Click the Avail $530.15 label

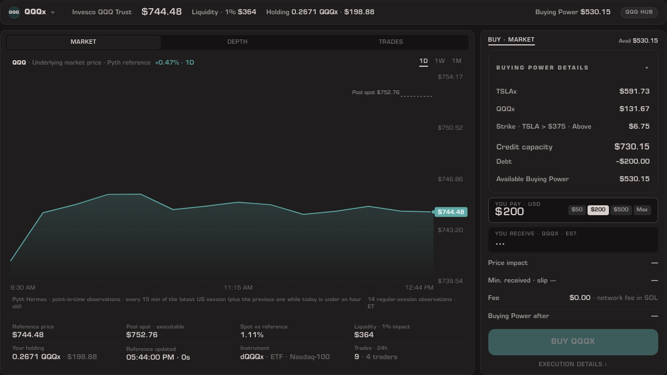[x=638, y=41]
